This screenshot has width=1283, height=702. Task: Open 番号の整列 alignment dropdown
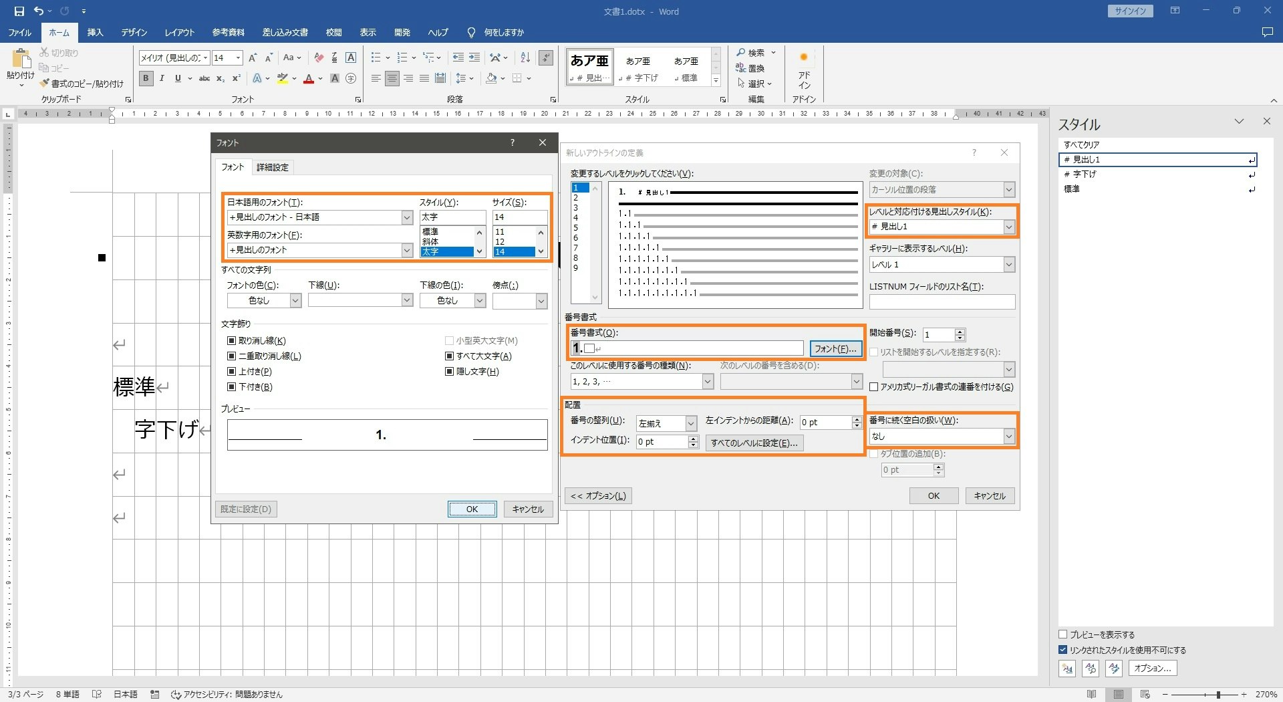pyautogui.click(x=691, y=423)
